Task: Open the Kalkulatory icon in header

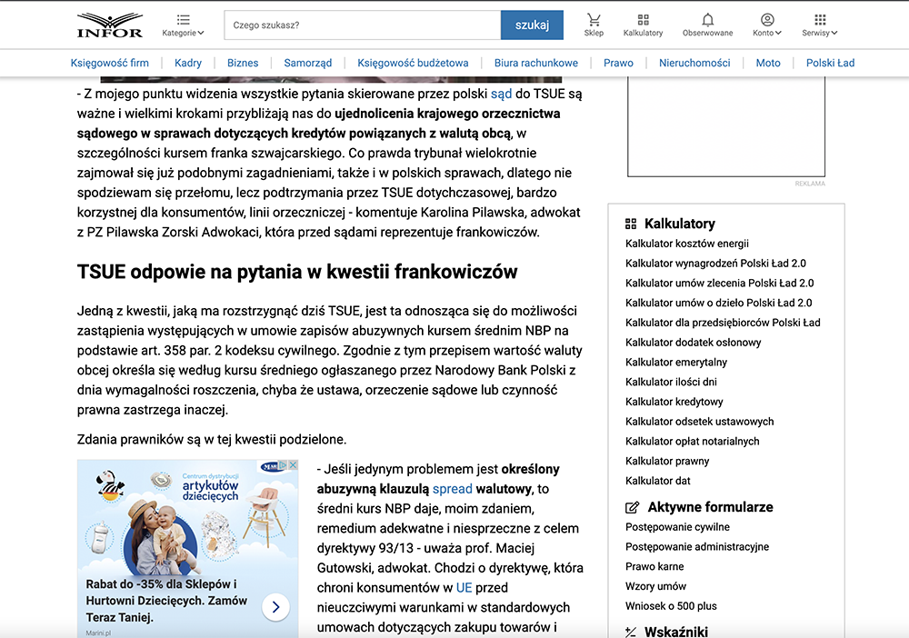Action: coord(643,20)
